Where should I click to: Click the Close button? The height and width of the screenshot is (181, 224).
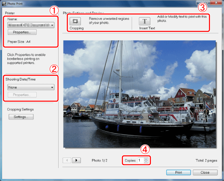(205, 172)
